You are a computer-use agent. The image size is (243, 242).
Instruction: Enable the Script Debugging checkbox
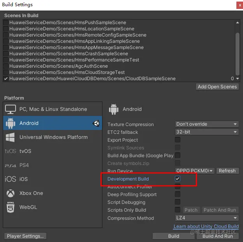click(178, 202)
